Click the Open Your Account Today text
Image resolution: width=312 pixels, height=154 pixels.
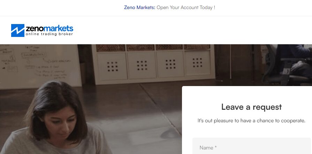(186, 8)
